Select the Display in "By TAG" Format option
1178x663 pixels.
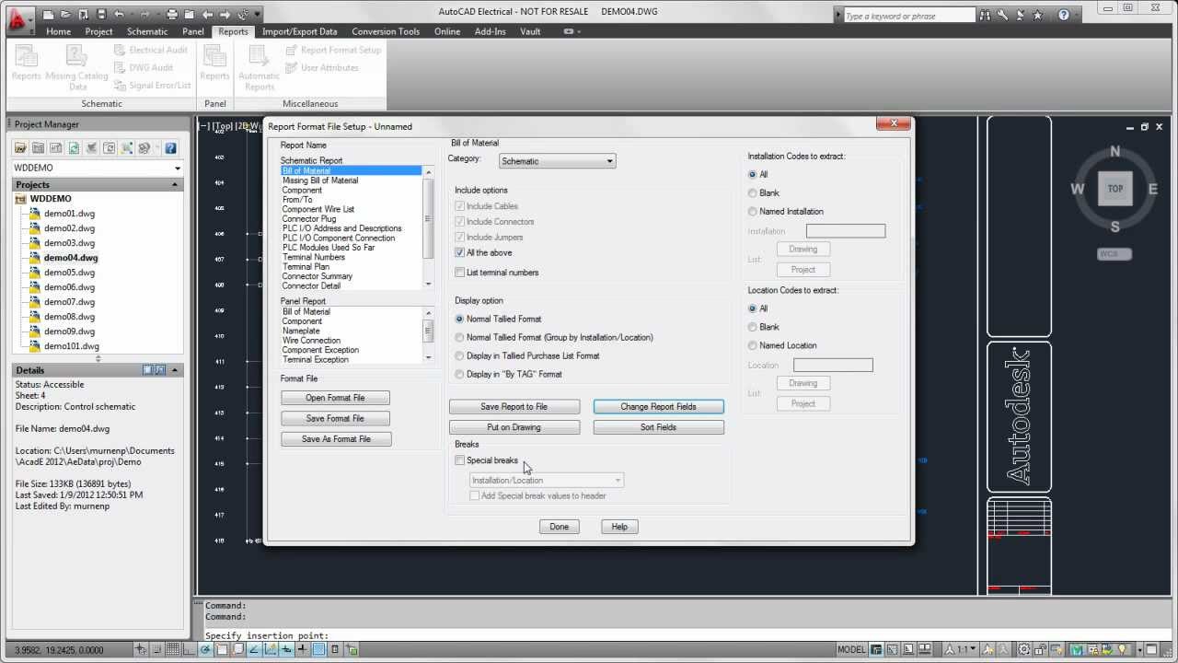[x=460, y=374]
